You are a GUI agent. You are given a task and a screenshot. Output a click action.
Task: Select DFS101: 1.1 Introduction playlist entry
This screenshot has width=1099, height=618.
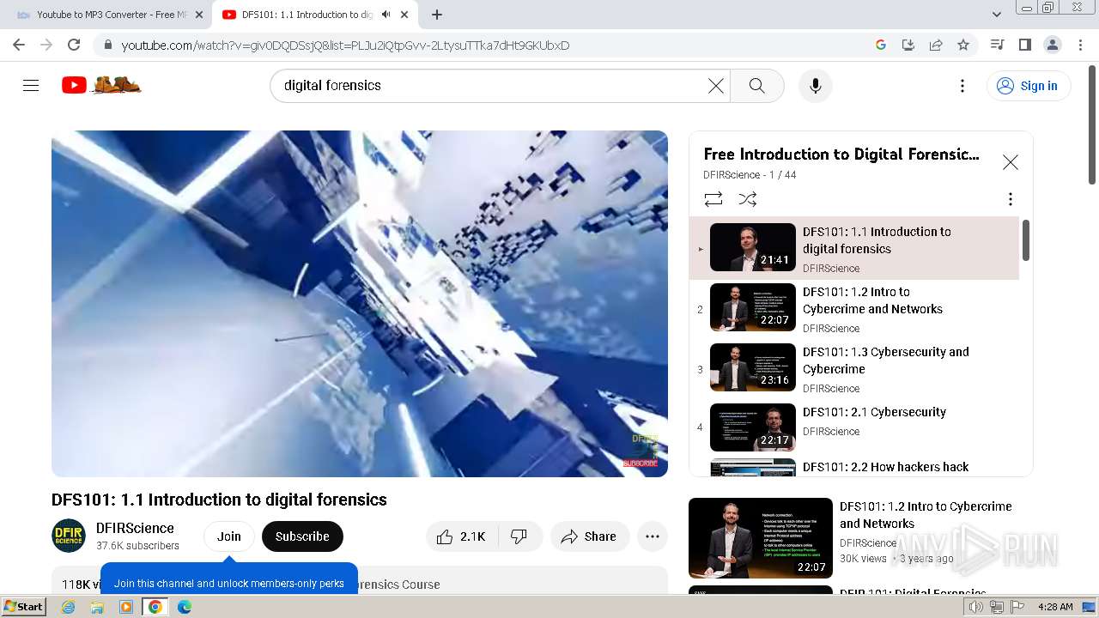854,248
